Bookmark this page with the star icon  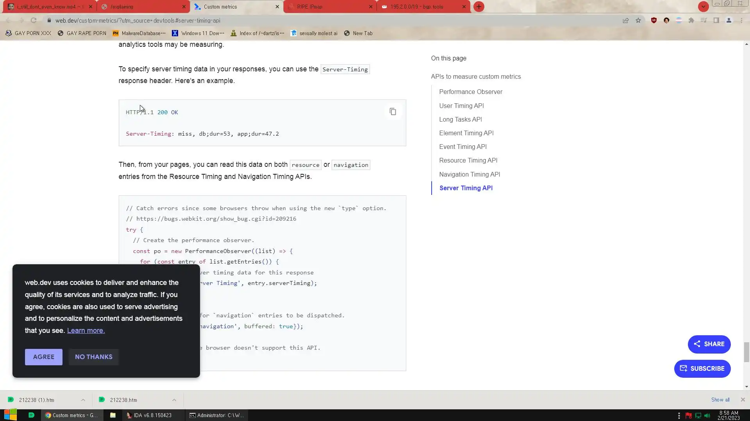click(638, 20)
